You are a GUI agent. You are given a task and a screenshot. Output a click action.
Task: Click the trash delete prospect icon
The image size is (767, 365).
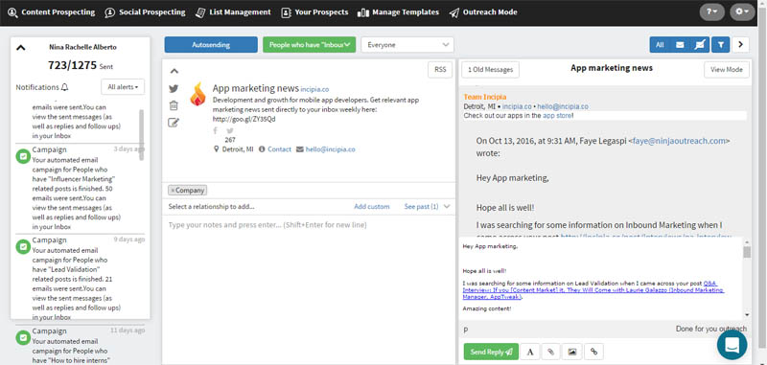(174, 105)
